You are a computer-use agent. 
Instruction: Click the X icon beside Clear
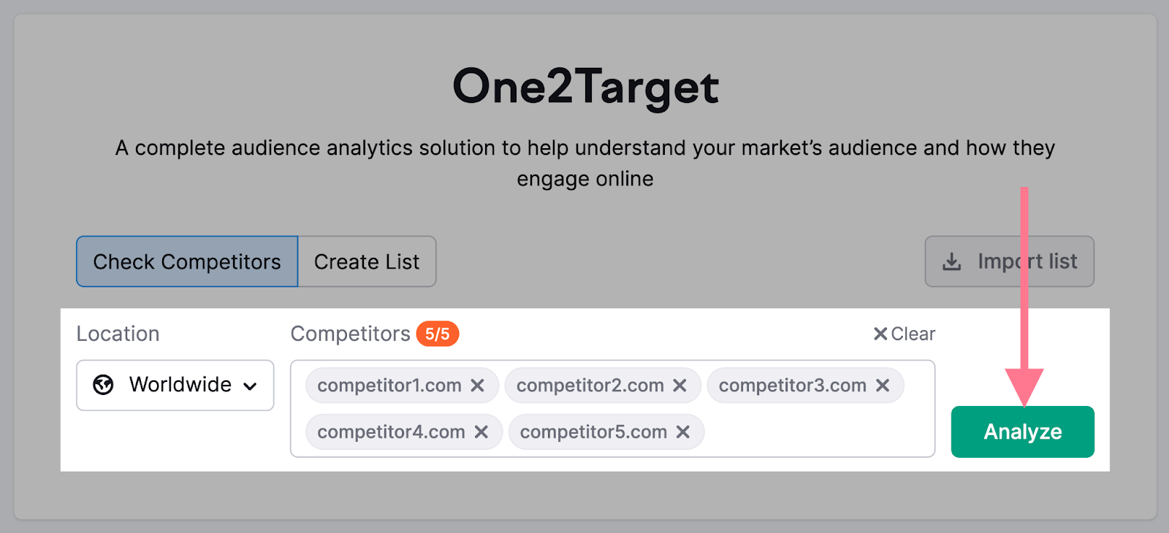point(880,334)
